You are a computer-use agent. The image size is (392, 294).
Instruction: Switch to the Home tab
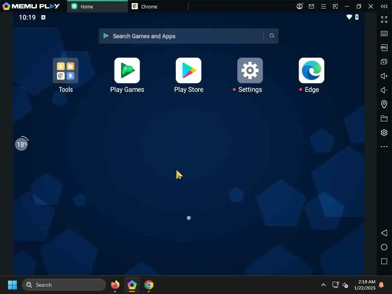[97, 7]
